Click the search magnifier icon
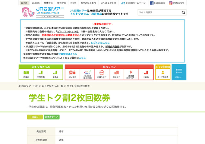 [183, 13]
